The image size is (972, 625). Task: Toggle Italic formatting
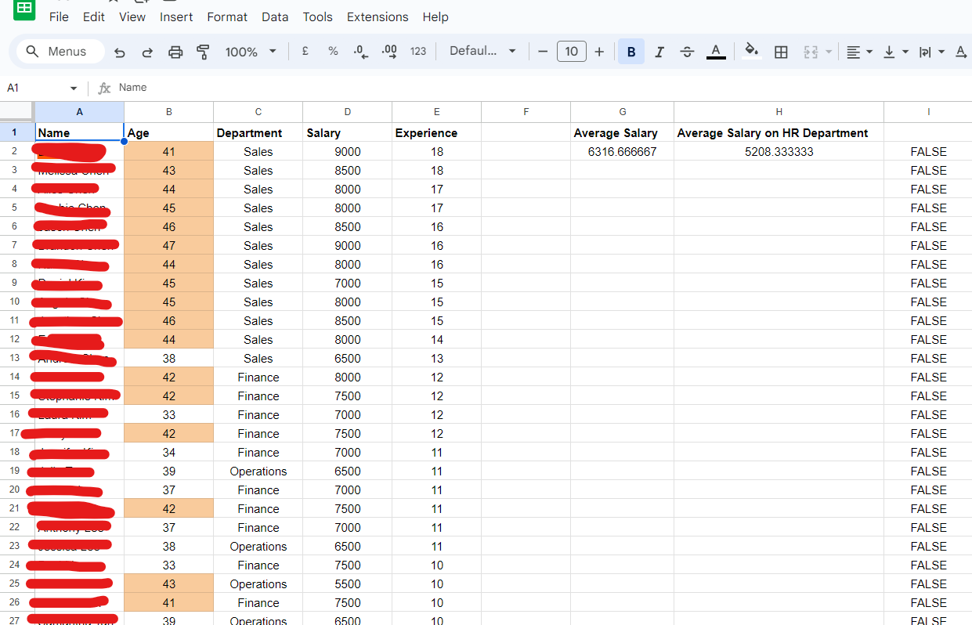pos(659,52)
